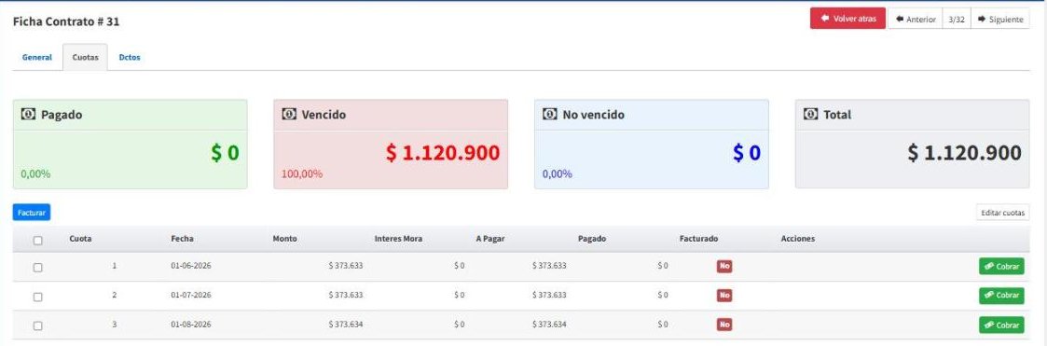This screenshot has height=346, width=1047.
Task: Click the blue 0,00% No vencido percentage
Action: (x=557, y=174)
